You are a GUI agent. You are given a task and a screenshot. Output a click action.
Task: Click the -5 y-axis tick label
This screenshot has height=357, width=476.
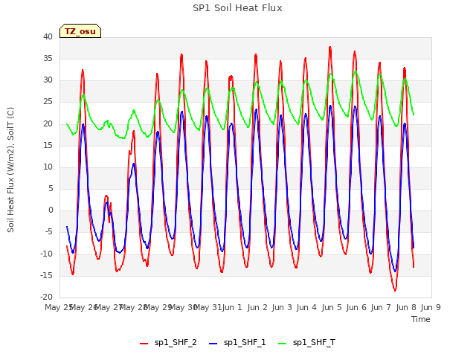click(49, 232)
